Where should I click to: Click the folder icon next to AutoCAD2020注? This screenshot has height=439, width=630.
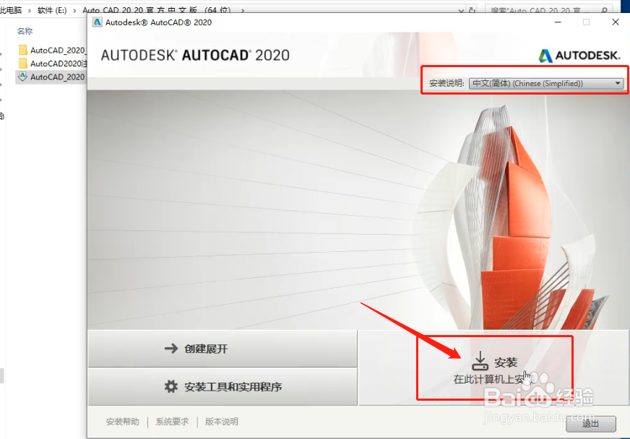tap(23, 64)
